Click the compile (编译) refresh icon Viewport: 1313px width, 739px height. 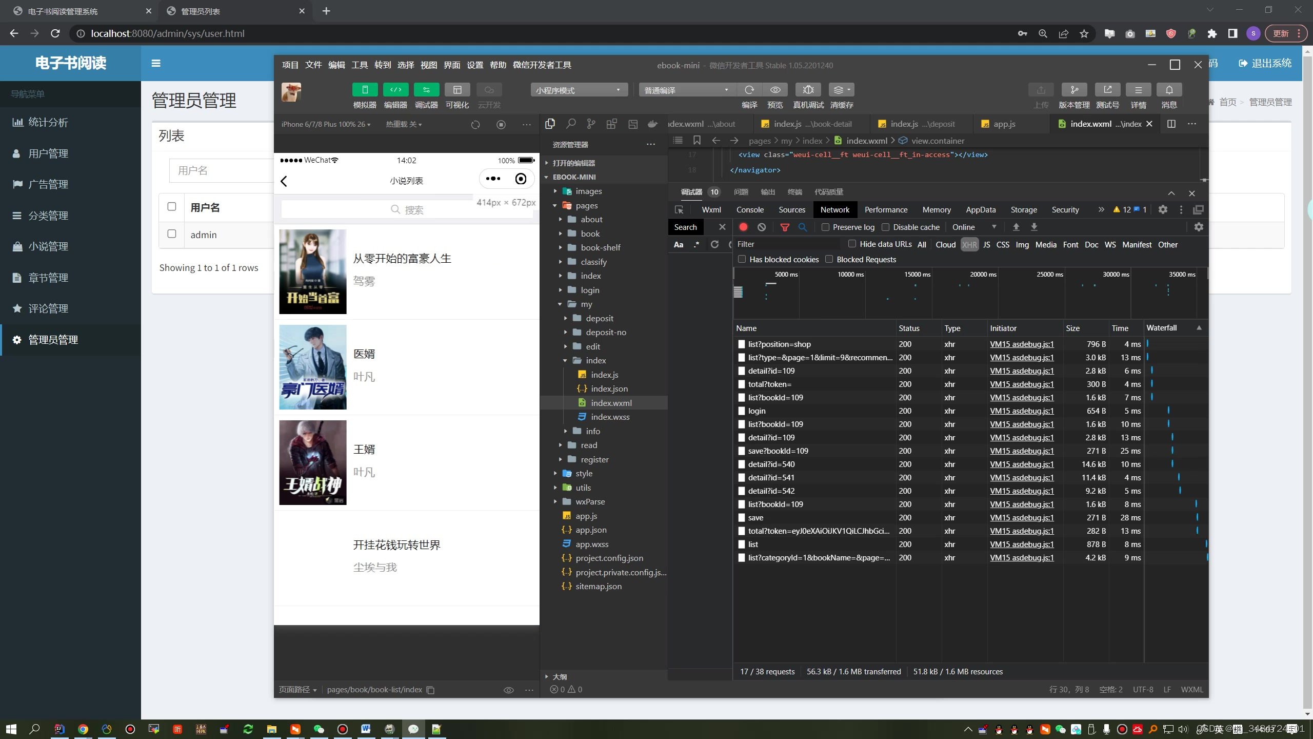[x=749, y=90]
